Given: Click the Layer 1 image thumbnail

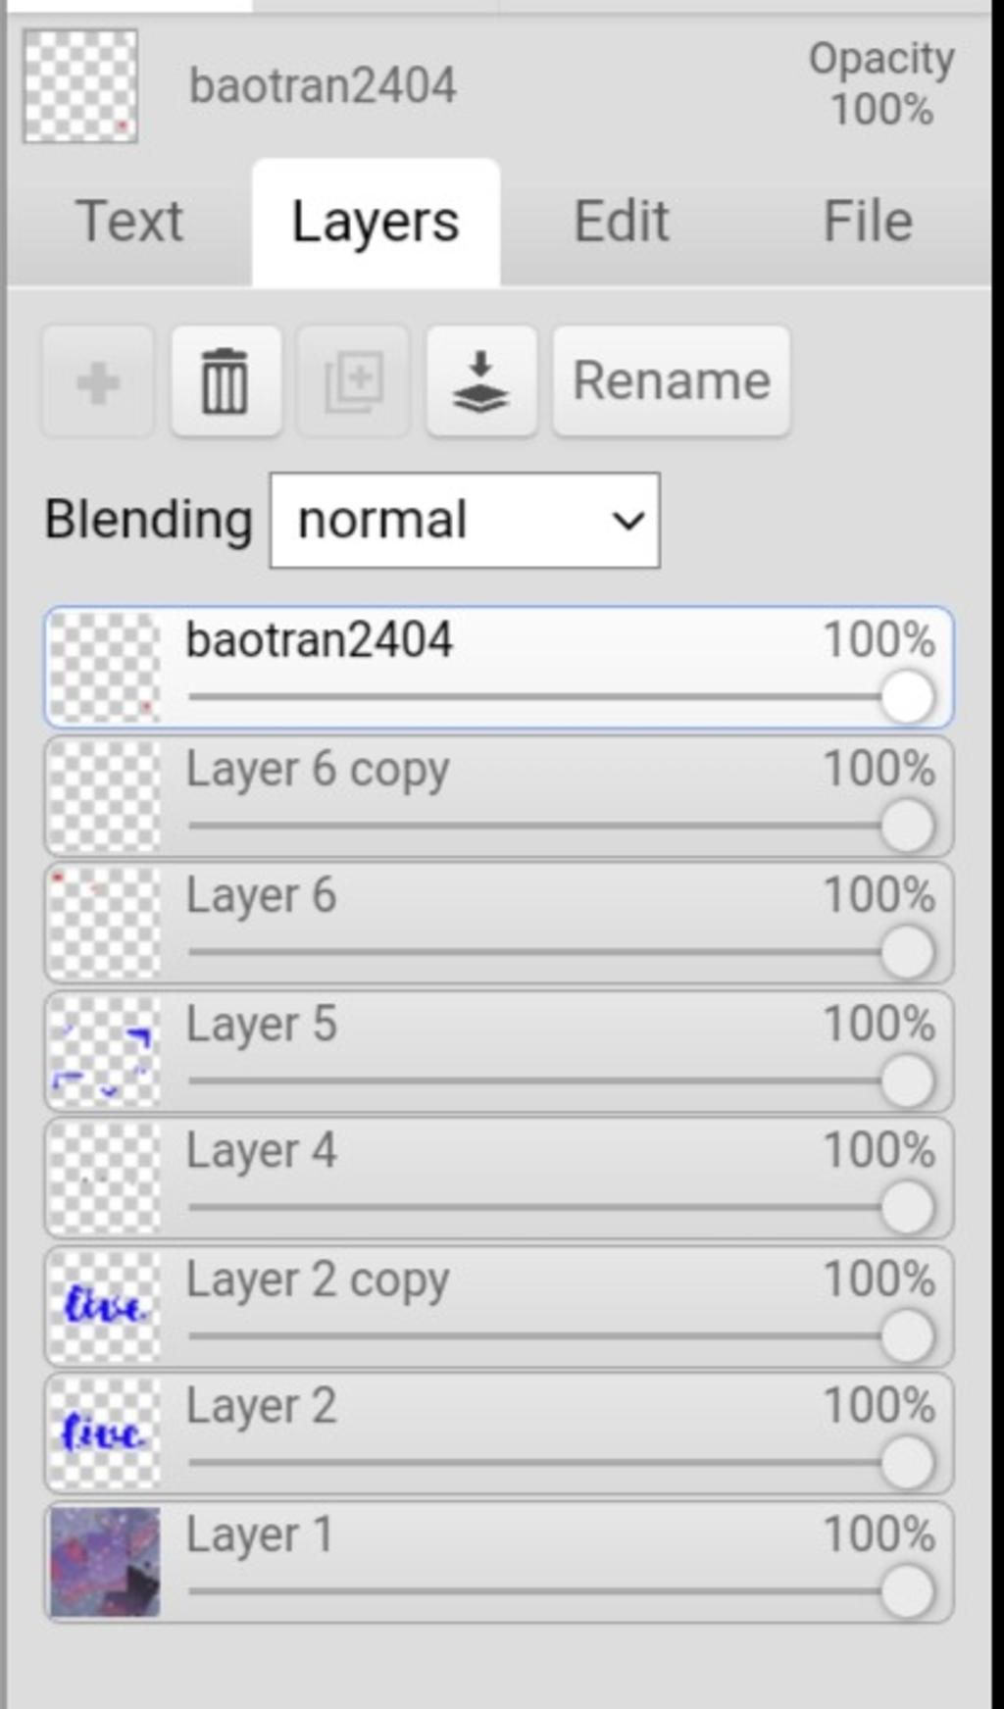Looking at the screenshot, I should tap(105, 1562).
